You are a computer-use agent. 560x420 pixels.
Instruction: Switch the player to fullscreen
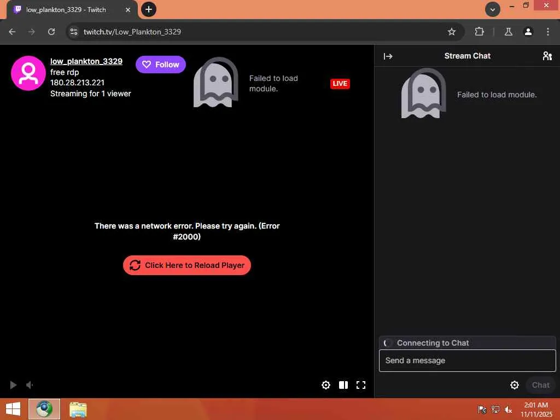point(361,385)
